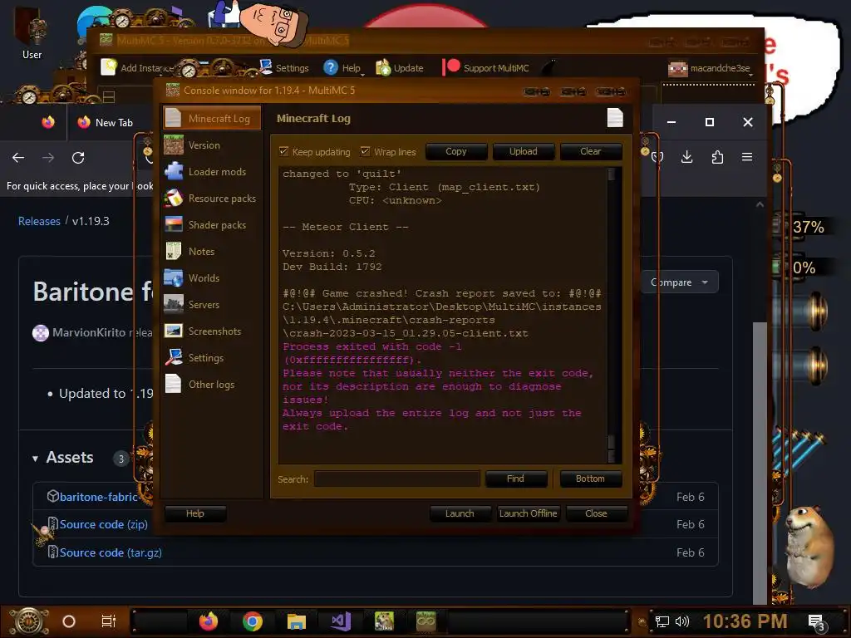Viewport: 851px width, 638px height.
Task: Download Source code (zip)
Action: pyautogui.click(x=104, y=525)
